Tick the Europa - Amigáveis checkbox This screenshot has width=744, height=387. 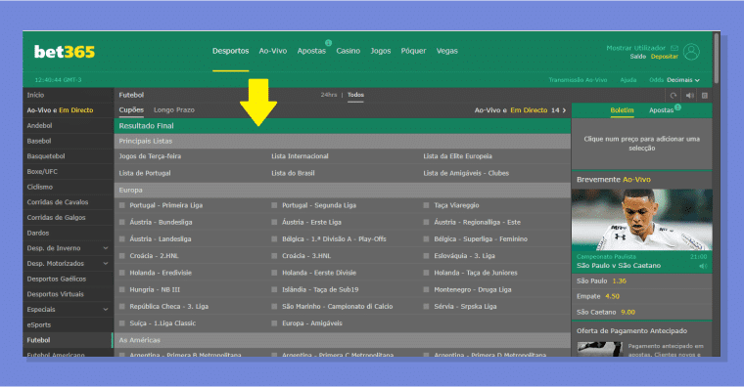tap(274, 323)
